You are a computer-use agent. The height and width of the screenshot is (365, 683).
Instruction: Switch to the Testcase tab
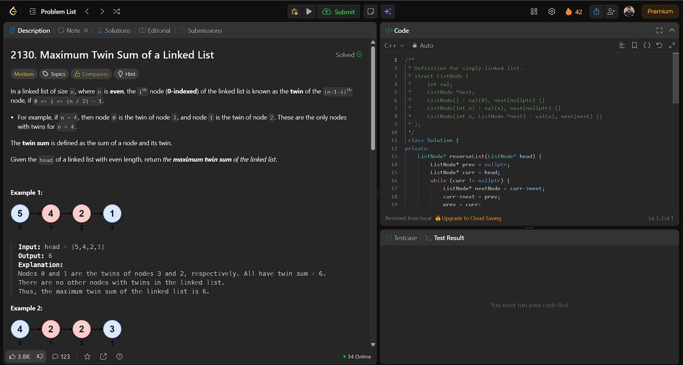[400, 238]
